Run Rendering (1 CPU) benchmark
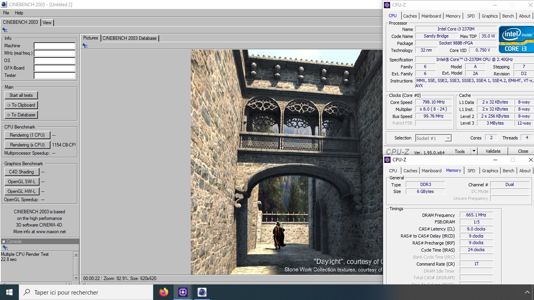534x300 pixels. [x=27, y=135]
